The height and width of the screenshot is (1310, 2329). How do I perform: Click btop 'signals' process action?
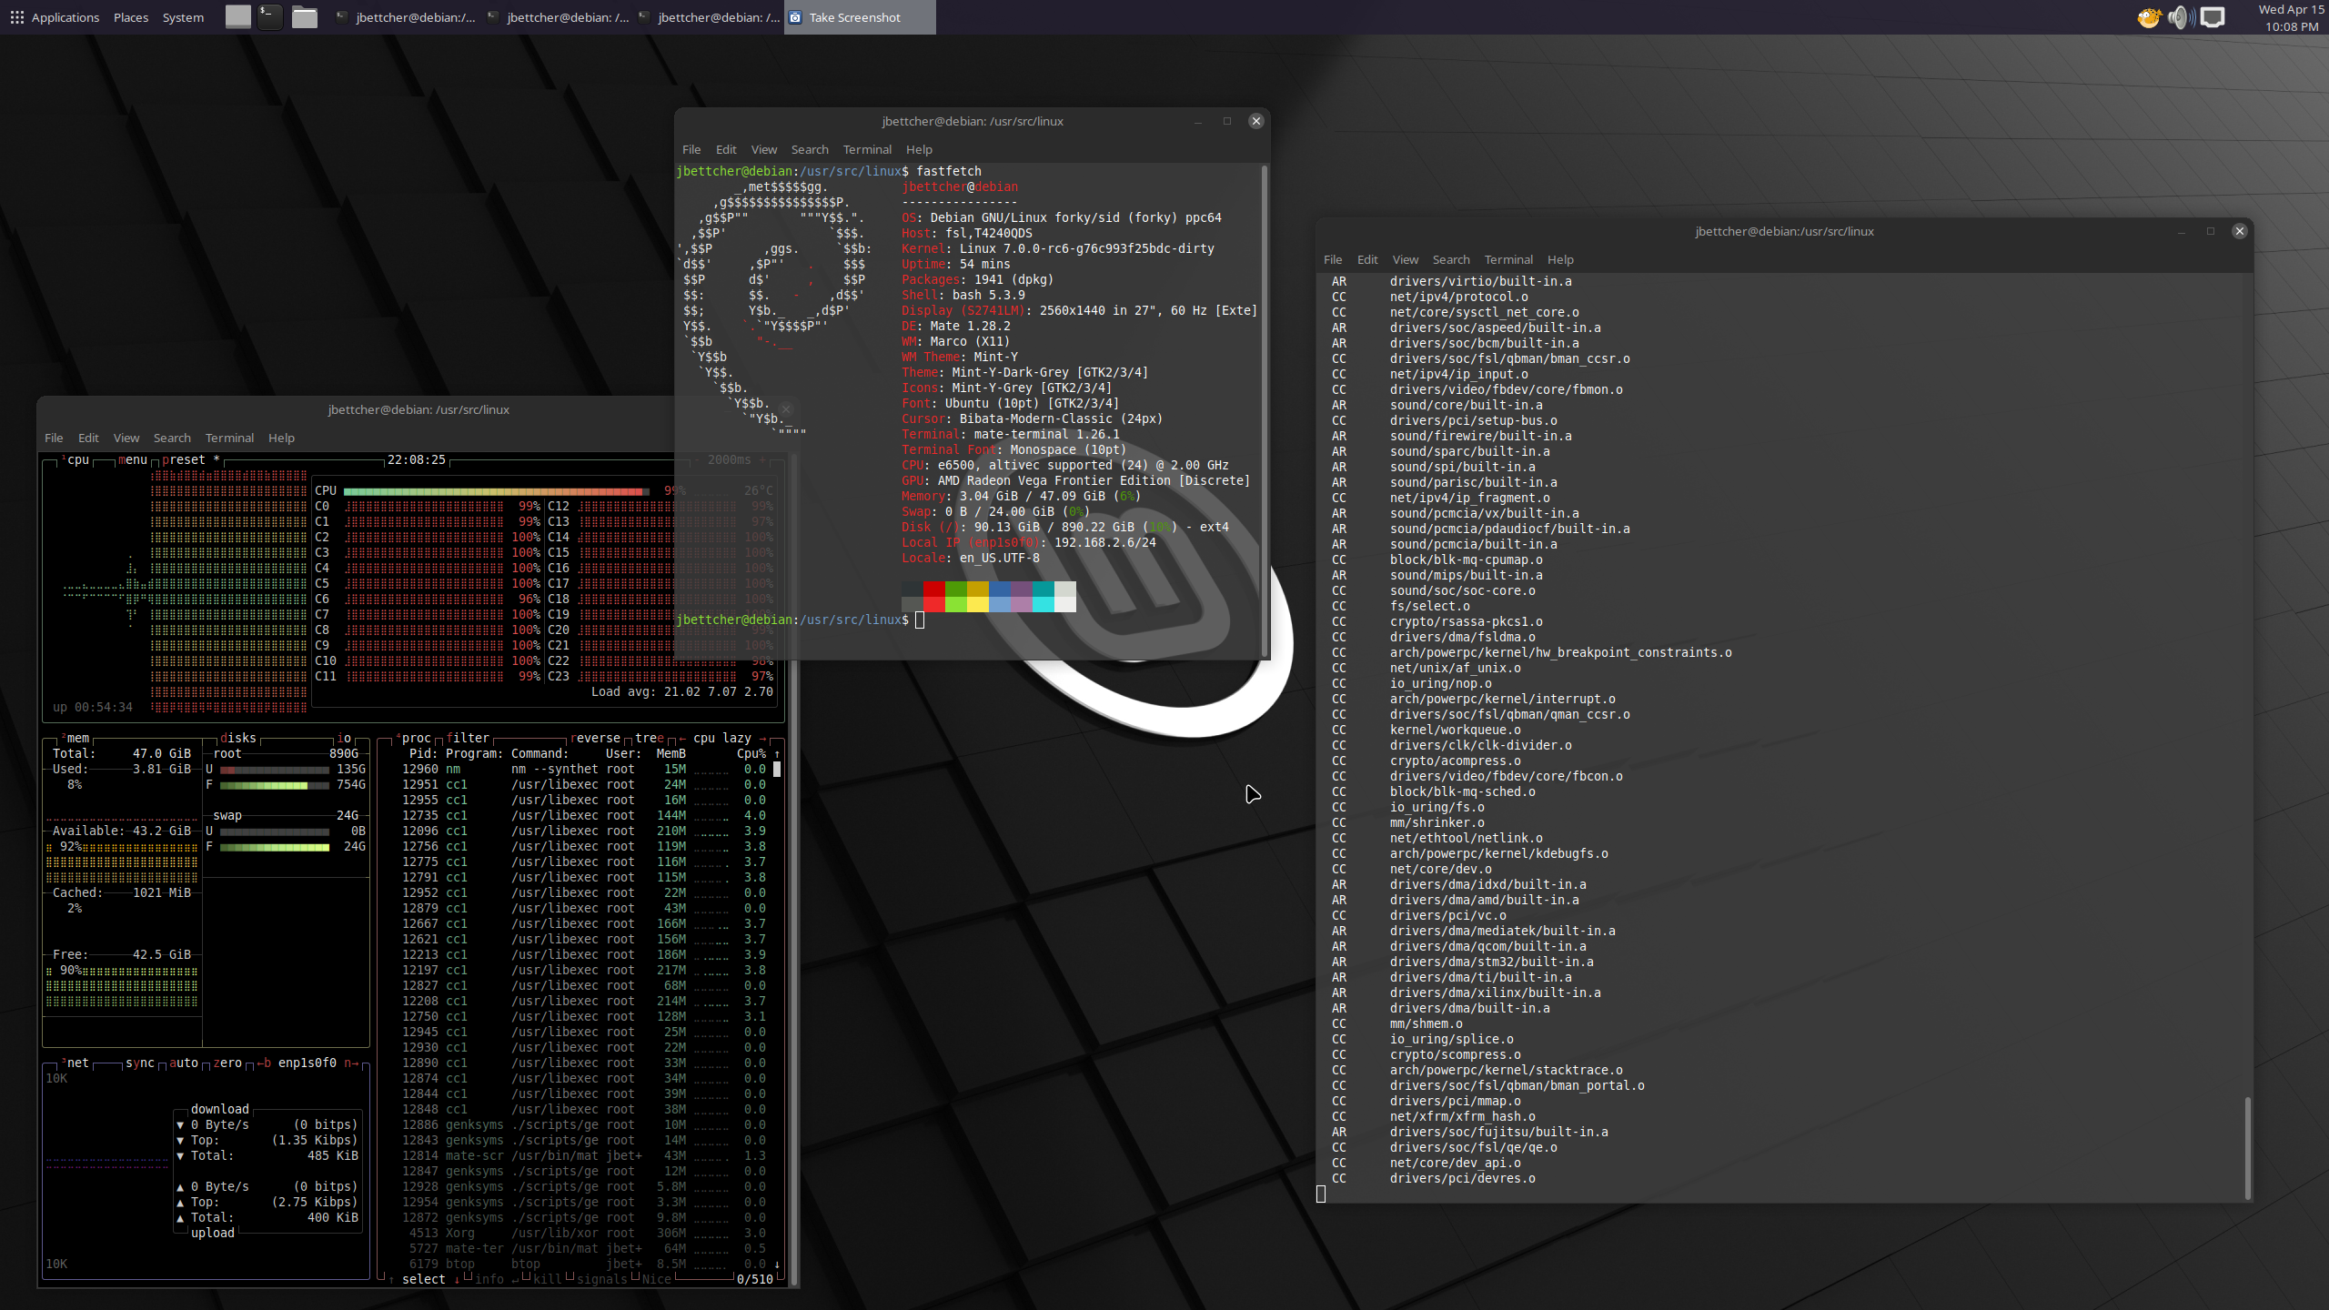click(602, 1280)
